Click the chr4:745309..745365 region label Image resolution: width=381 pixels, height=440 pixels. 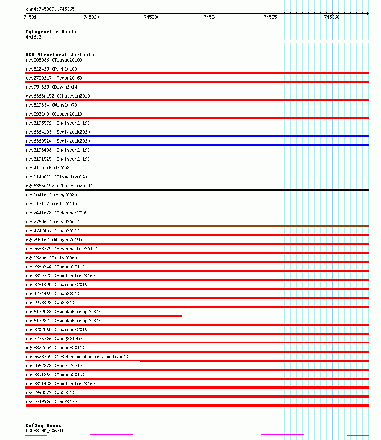pos(50,9)
